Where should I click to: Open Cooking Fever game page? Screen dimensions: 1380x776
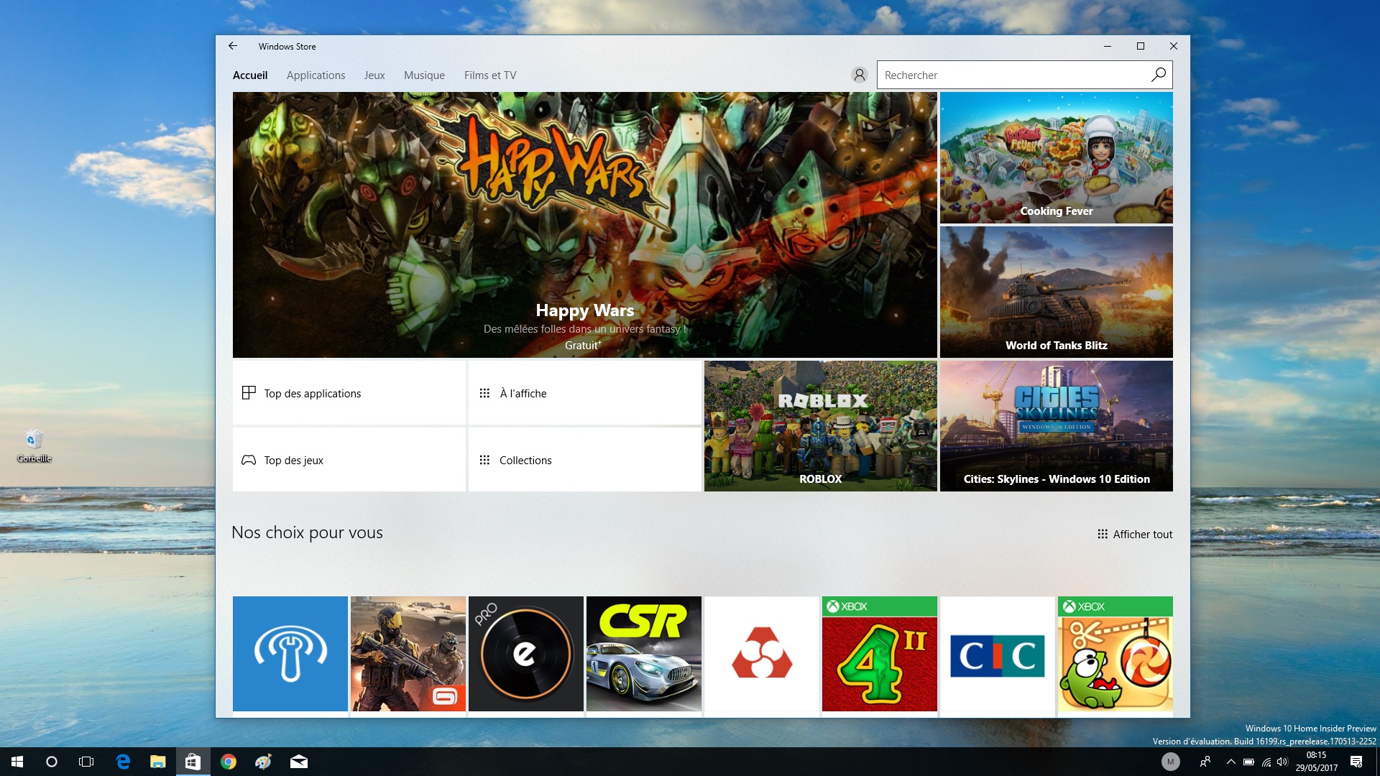tap(1056, 157)
